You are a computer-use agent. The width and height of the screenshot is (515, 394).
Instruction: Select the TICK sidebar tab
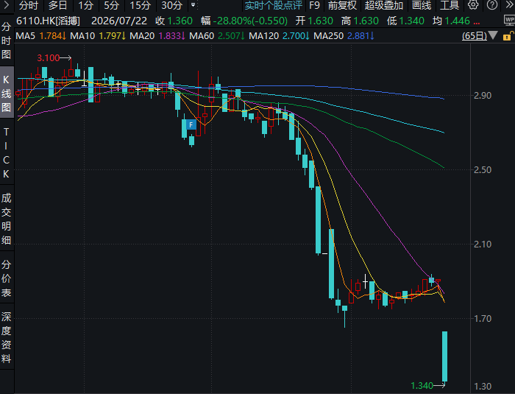click(x=6, y=152)
